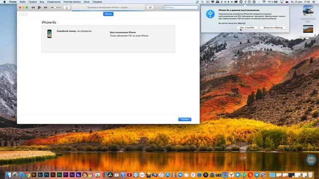This screenshot has height=179, width=319.
Task: Go forward with the right navigation arrow
Action: point(25,14)
